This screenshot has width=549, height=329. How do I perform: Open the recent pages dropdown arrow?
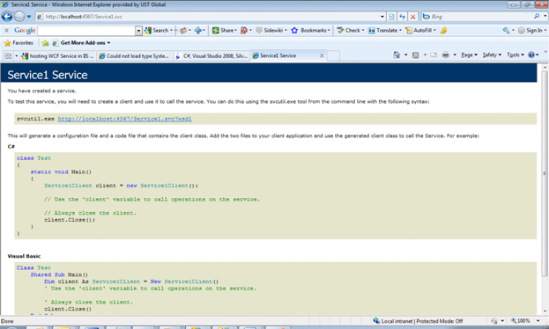point(29,17)
